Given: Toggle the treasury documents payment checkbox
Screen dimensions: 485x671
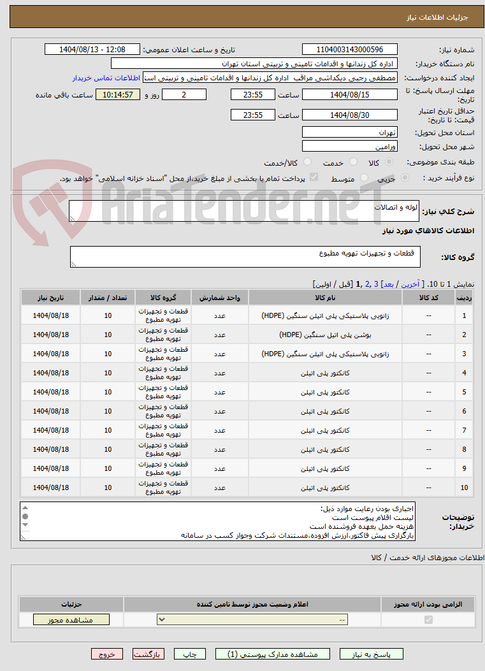Looking at the screenshot, I should click(x=314, y=177).
